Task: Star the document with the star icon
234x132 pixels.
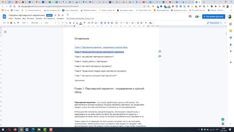Action: pos(55,15)
